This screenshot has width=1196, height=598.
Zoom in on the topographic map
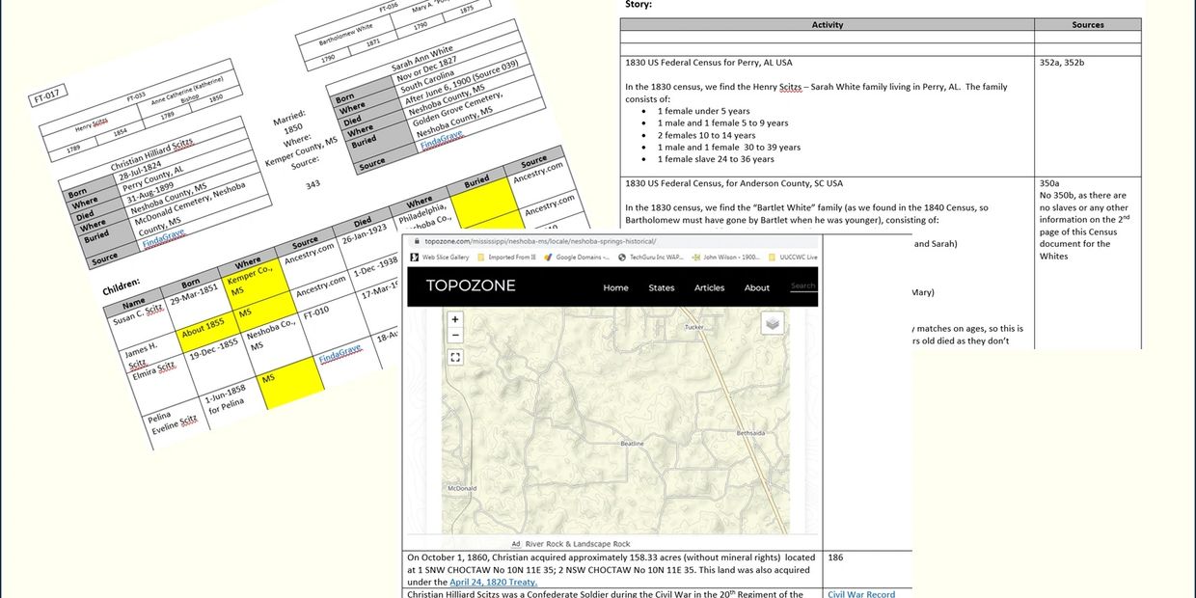pos(455,319)
